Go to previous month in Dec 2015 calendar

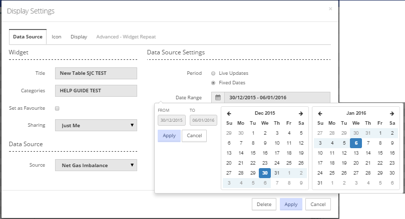[229, 113]
